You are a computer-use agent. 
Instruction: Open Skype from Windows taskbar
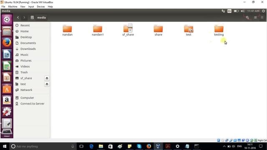click(139, 146)
